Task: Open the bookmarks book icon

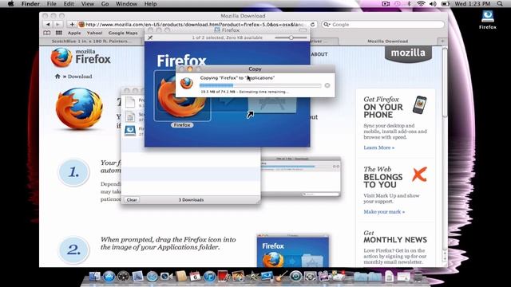Action: 47,33
